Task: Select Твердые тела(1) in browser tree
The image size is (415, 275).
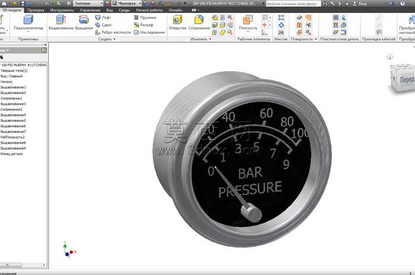Action: (14, 70)
